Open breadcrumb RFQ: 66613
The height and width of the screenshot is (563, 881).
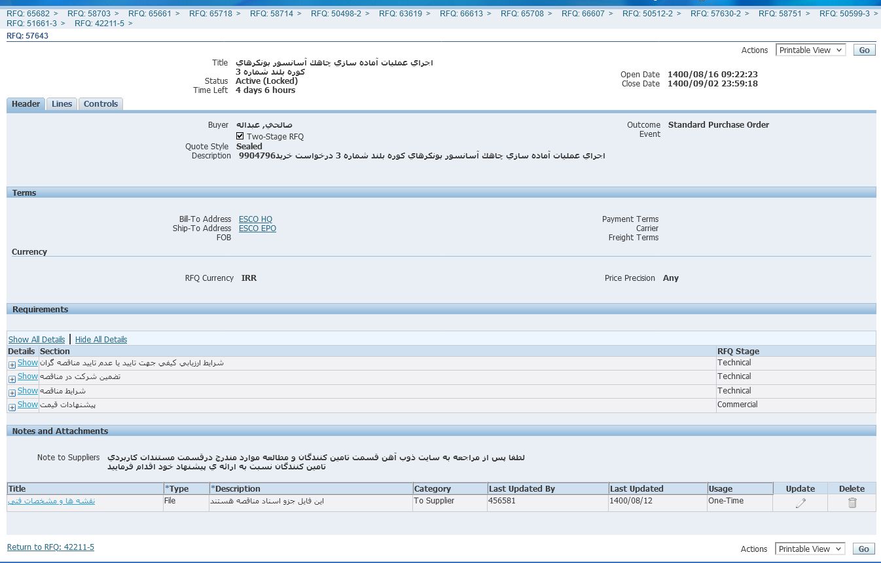pos(461,14)
